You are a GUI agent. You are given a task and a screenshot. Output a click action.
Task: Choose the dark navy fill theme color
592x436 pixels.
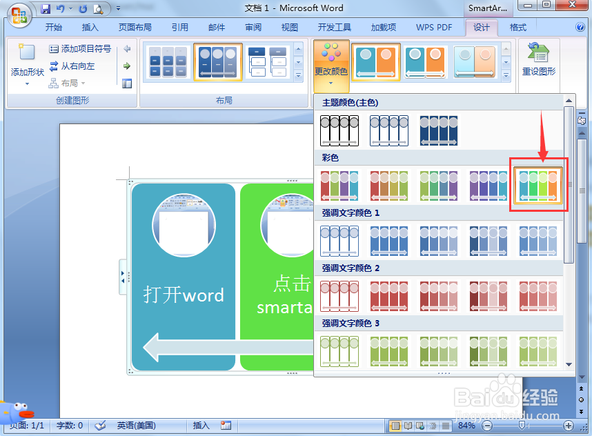point(439,130)
